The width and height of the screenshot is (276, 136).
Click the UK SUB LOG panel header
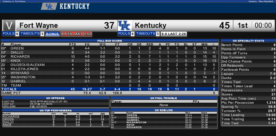[164, 110]
